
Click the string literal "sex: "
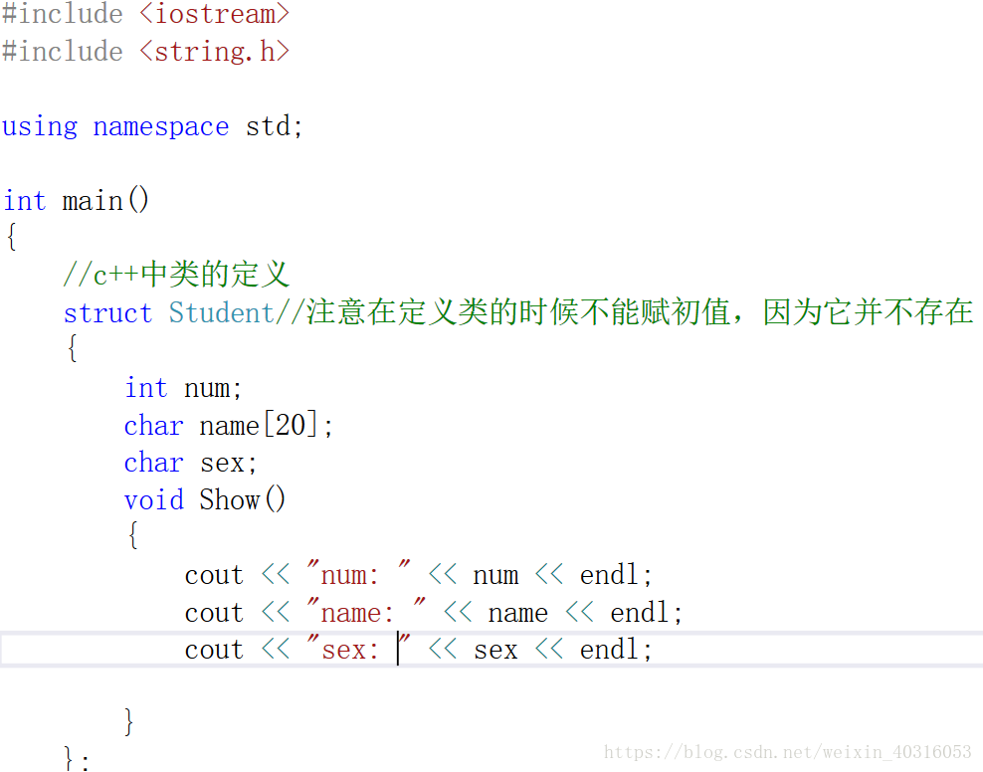358,650
